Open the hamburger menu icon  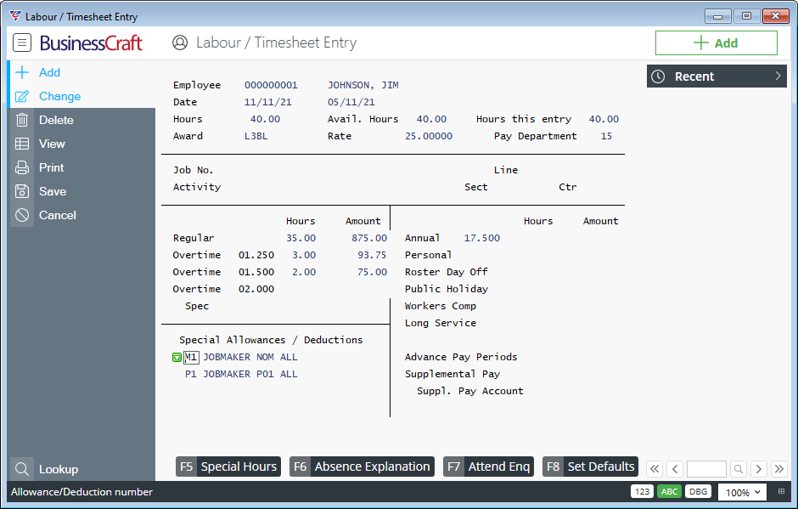pyautogui.click(x=22, y=42)
